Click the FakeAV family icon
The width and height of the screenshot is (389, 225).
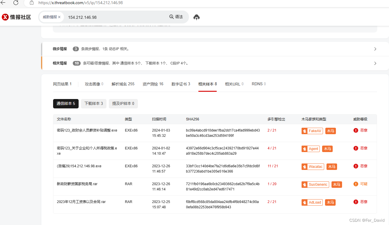tap(305, 131)
